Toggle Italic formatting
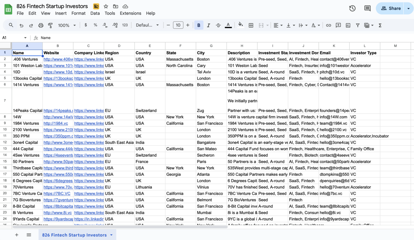Screen dimensions: 414x240 point(208,25)
